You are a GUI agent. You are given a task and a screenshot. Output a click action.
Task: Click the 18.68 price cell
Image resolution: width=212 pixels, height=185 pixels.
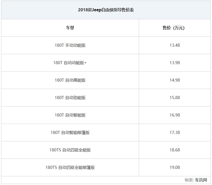tap(174, 150)
